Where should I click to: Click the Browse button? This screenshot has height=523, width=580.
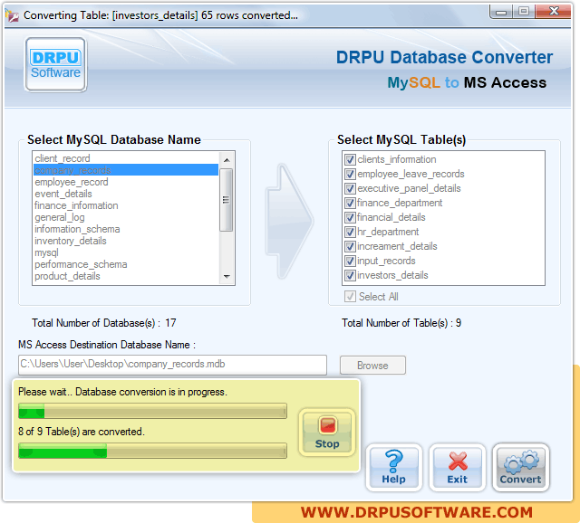[372, 366]
